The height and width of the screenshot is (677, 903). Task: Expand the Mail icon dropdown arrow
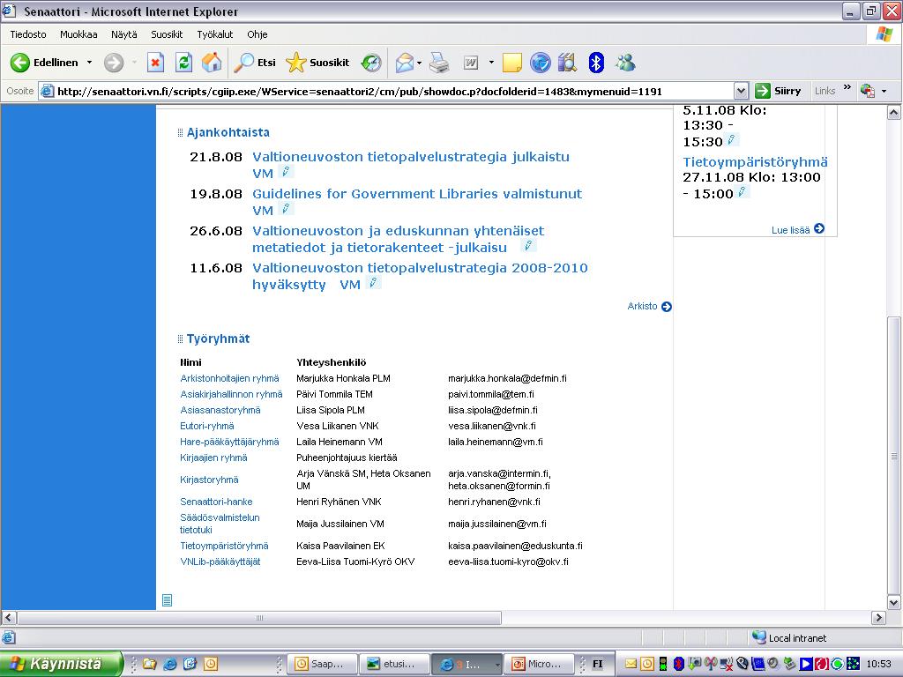tap(419, 63)
